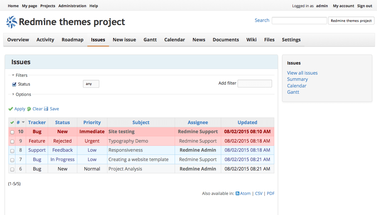The image size is (377, 215).
Task: Click the Redmine logo icon
Action: 12,22
